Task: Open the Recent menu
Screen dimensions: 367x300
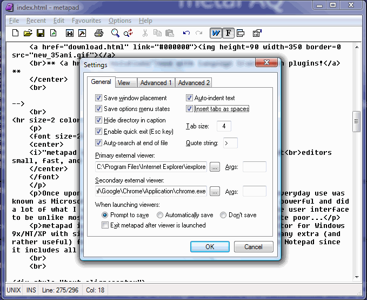Action: (x=36, y=21)
